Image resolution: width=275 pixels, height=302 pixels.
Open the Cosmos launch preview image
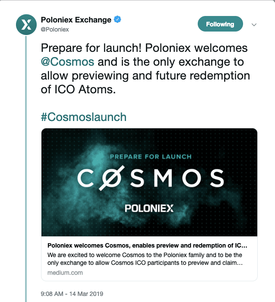click(x=149, y=182)
